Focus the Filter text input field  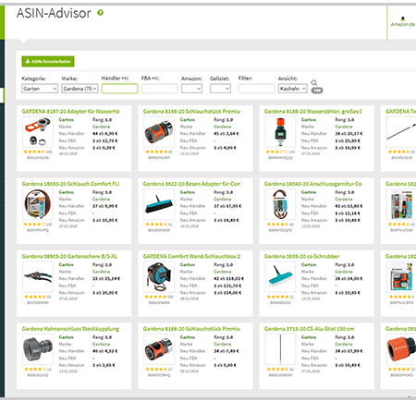click(x=256, y=89)
